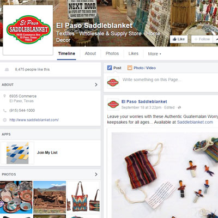The image size is (218, 218).
Task: Open the Likes tab
Action: (134, 53)
